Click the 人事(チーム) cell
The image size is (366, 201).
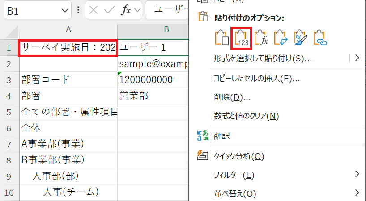point(68,193)
